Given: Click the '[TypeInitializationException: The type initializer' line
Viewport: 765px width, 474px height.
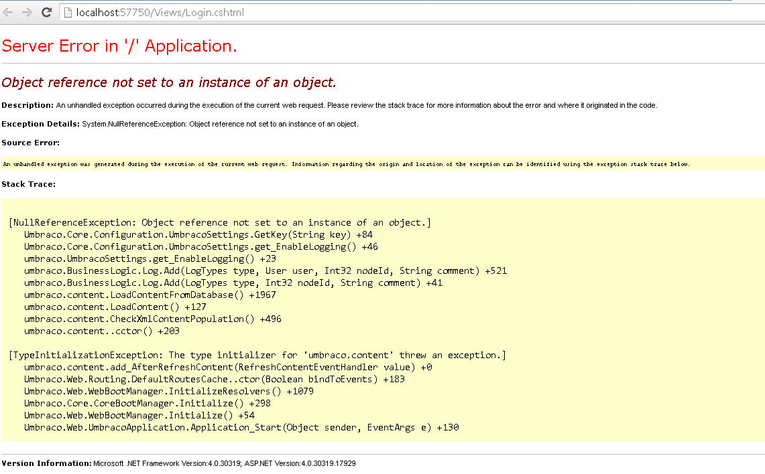Looking at the screenshot, I should pyautogui.click(x=257, y=355).
